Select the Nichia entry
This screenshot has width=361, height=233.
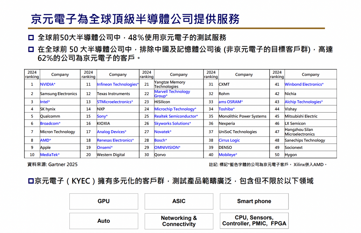(311, 94)
